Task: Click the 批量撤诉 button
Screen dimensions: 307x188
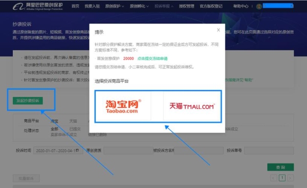Action: 26,178
